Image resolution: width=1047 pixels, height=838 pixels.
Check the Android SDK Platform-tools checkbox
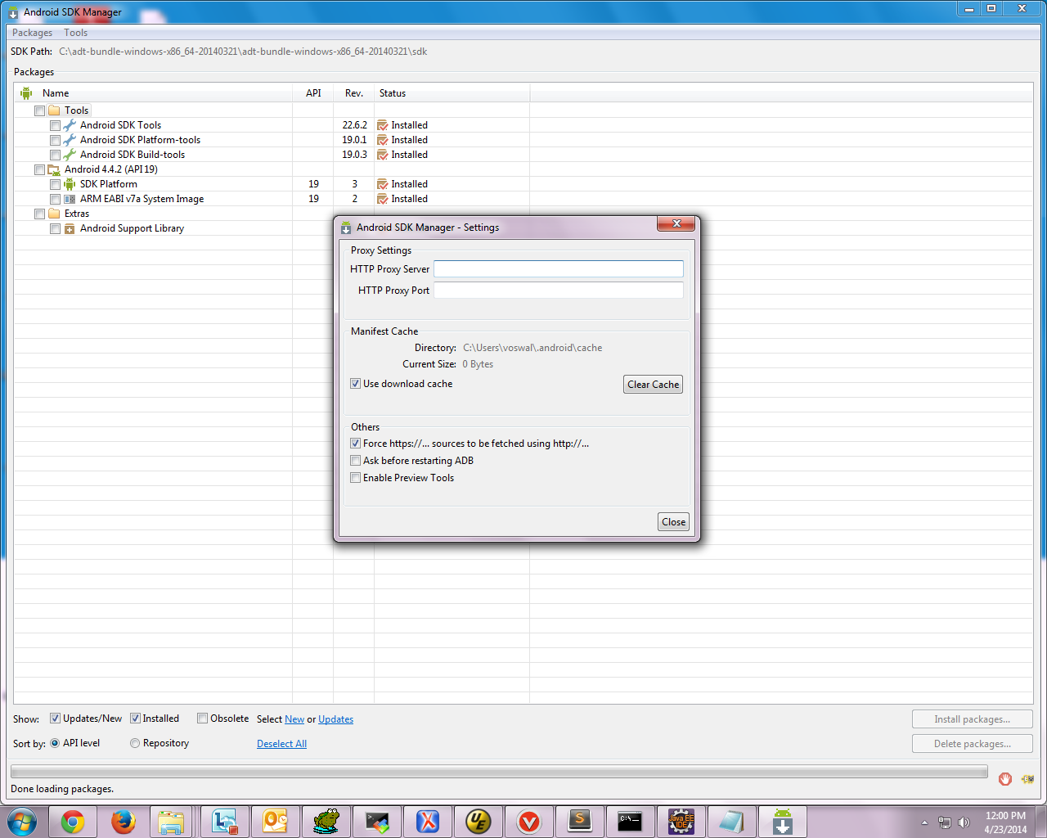55,140
